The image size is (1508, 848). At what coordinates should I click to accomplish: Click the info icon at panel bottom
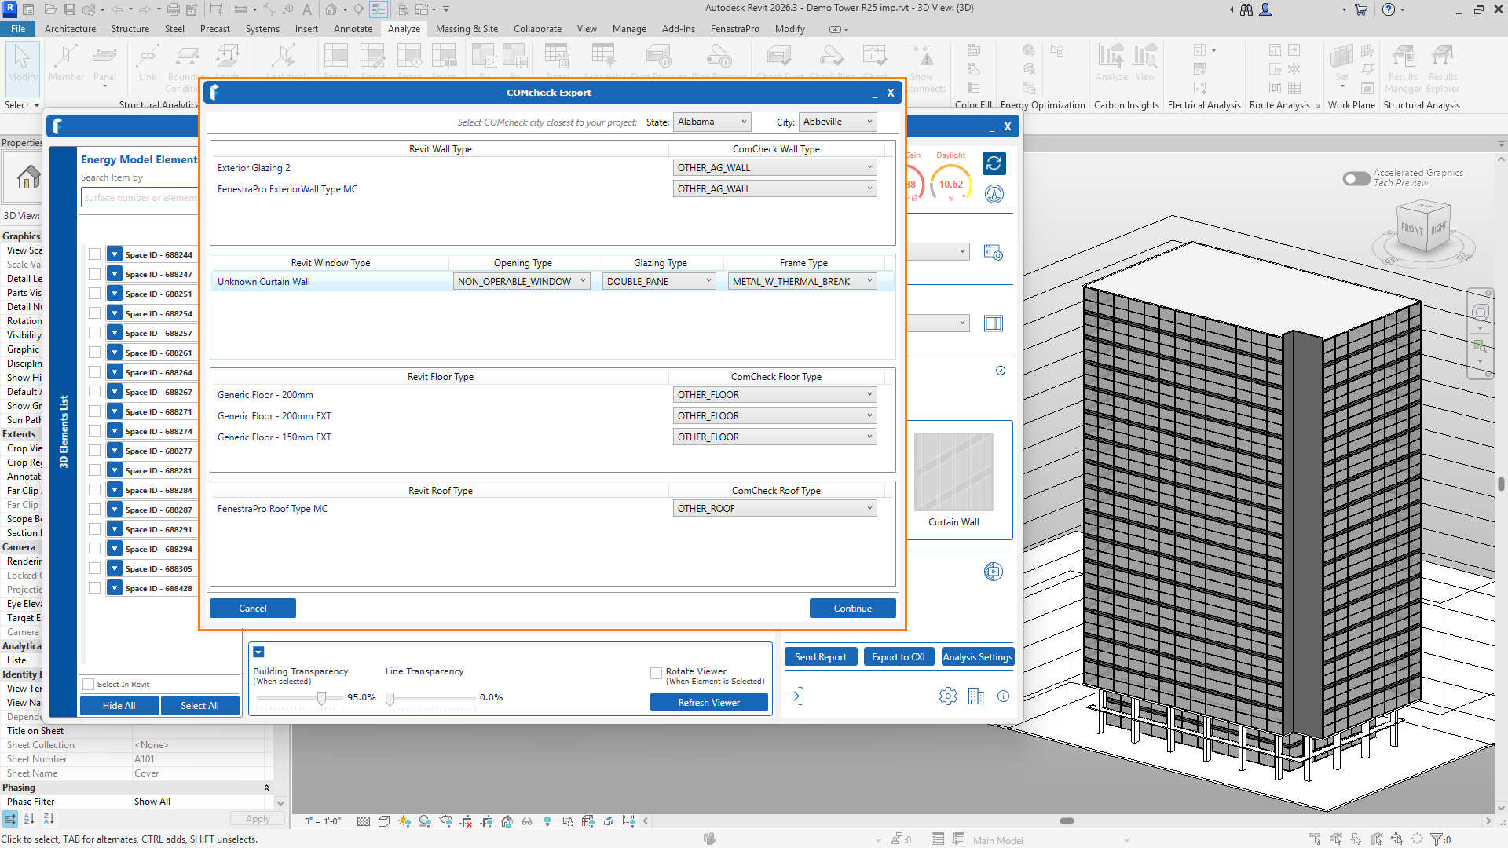1003,696
